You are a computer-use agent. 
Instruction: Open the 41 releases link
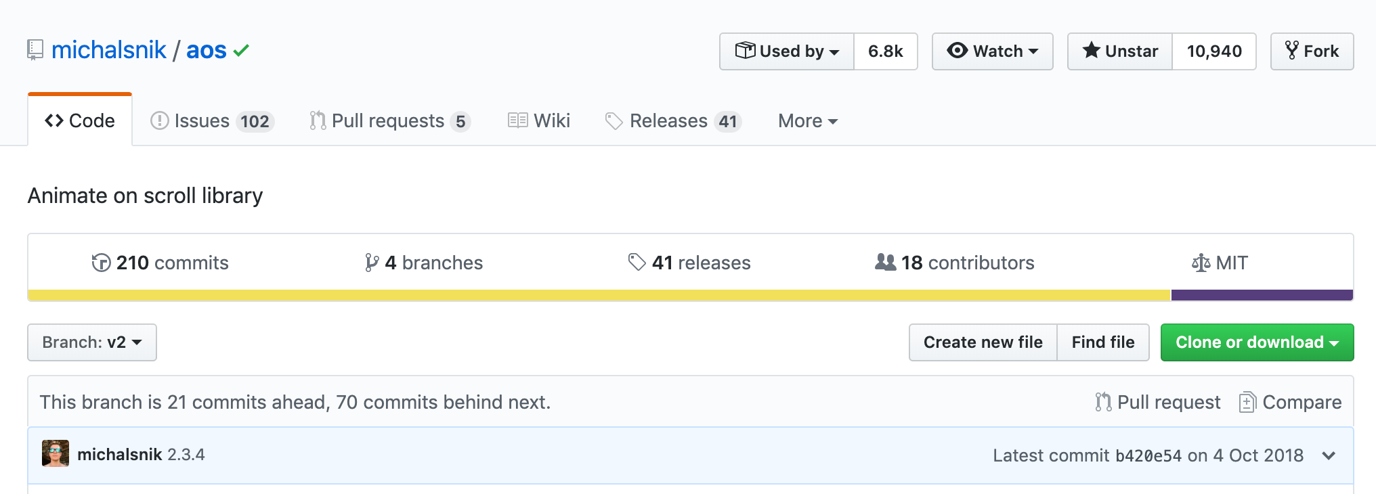click(689, 263)
